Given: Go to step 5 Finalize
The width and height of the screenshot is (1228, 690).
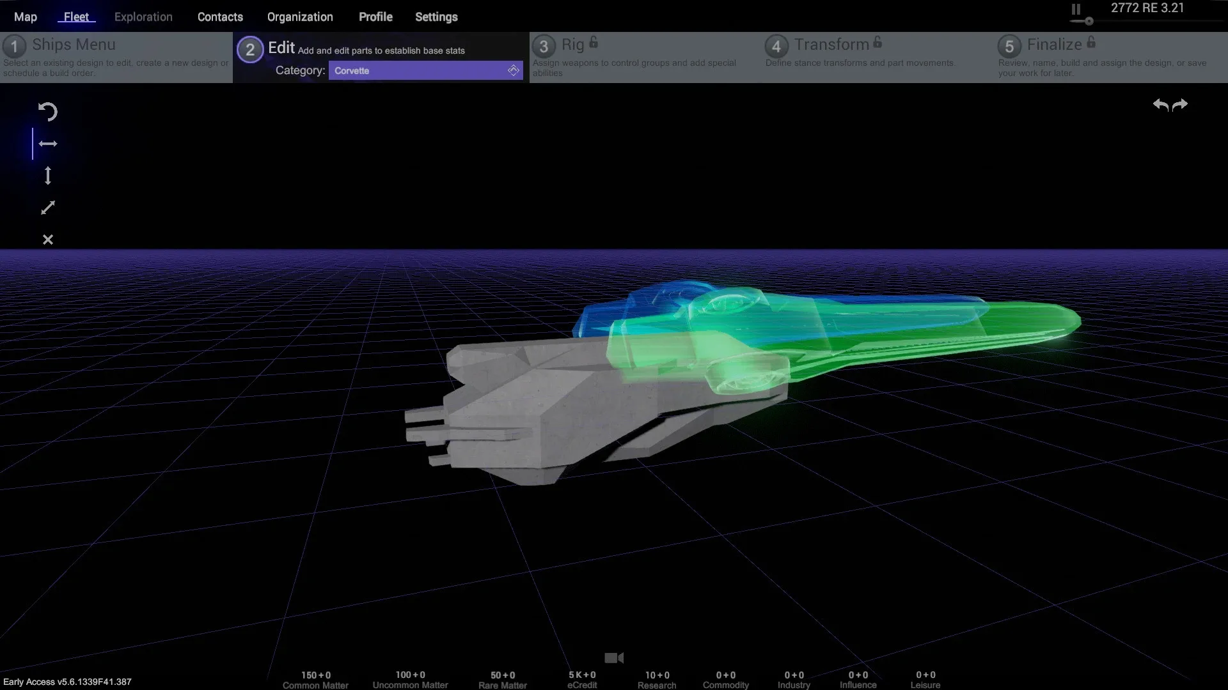Looking at the screenshot, I should pyautogui.click(x=1054, y=45).
